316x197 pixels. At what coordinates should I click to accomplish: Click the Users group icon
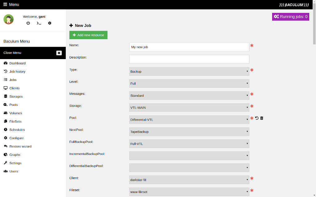pos(6,171)
